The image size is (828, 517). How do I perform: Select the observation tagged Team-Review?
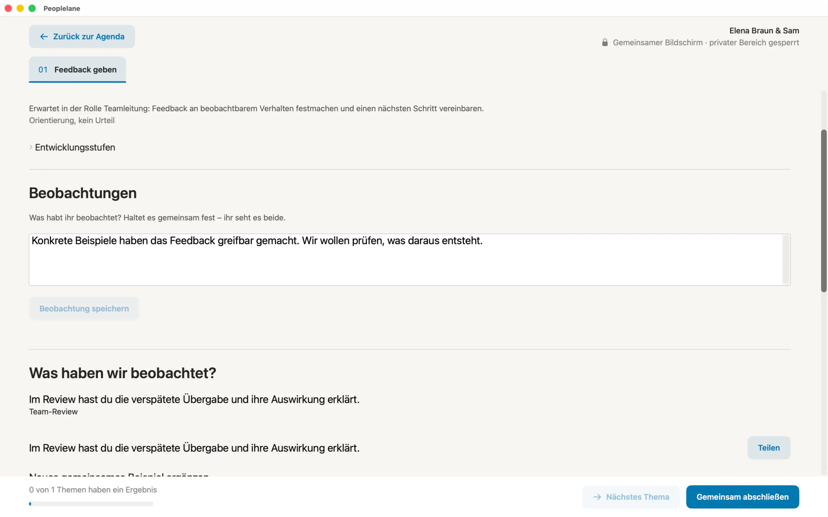point(194,405)
